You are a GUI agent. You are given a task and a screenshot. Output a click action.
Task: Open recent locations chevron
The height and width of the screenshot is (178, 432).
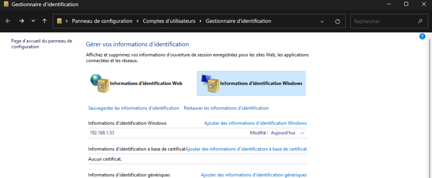click(x=33, y=21)
